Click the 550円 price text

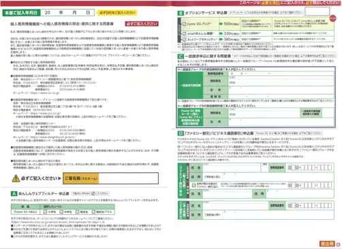[232, 24]
